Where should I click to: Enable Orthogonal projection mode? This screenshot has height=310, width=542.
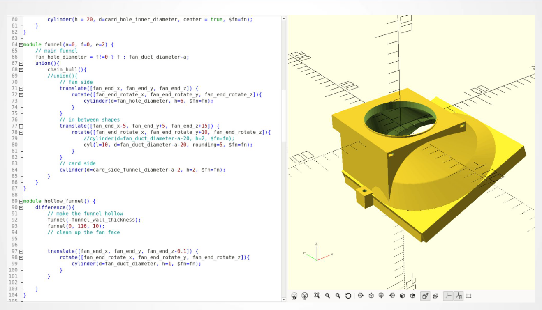(x=435, y=296)
